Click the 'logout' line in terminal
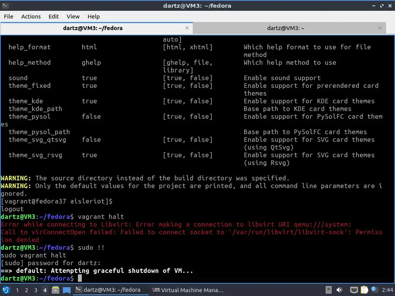This screenshot has height=296, width=395. click(x=12, y=209)
